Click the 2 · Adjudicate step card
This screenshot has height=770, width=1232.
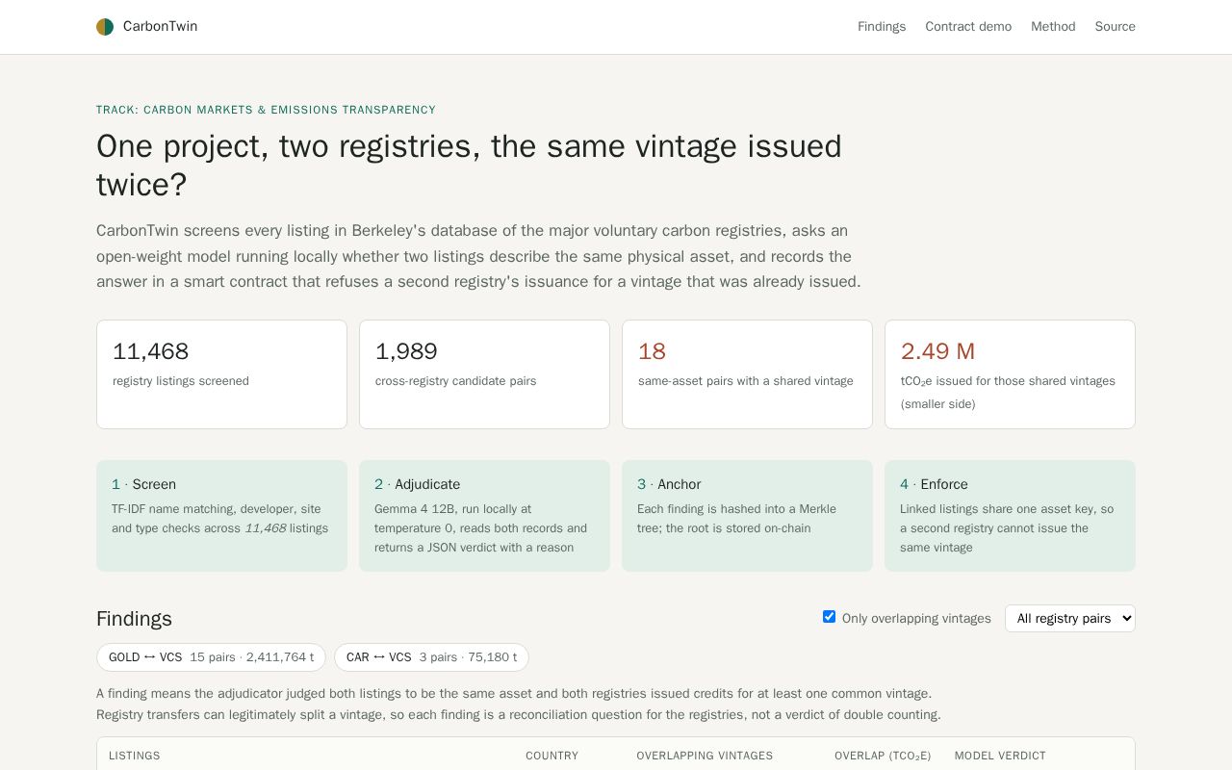click(484, 516)
